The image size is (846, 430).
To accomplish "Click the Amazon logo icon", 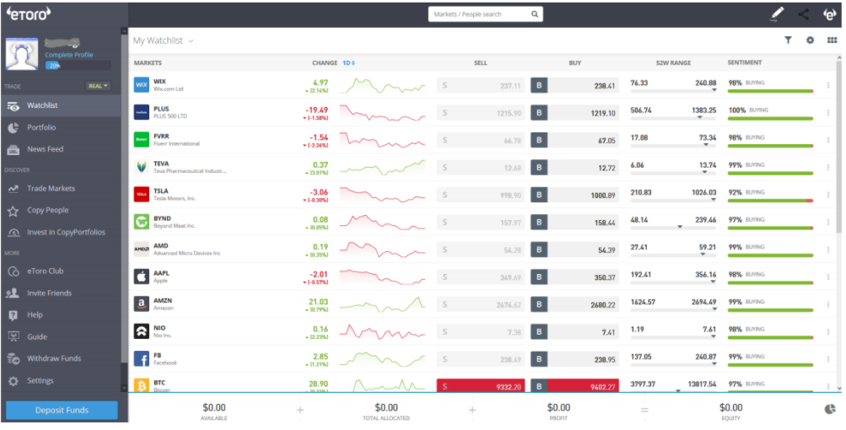I will pos(142,304).
